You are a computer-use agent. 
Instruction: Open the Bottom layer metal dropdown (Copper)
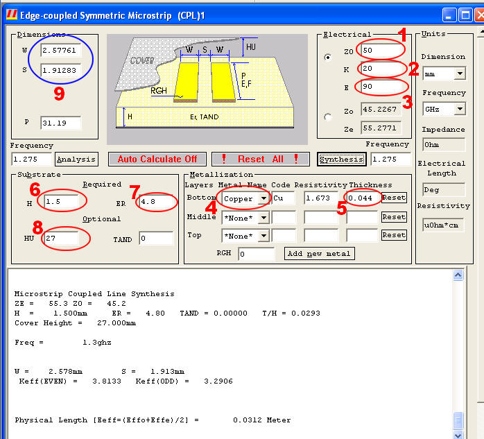tap(263, 198)
